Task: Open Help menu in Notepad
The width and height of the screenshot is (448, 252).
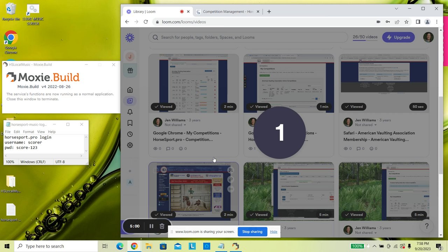Action: 52,132
